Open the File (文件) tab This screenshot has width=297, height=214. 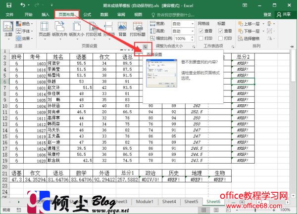point(9,14)
